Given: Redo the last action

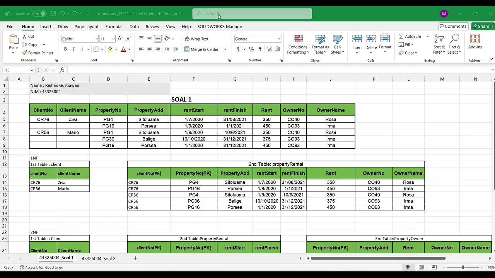Looking at the screenshot, I should click(x=75, y=14).
